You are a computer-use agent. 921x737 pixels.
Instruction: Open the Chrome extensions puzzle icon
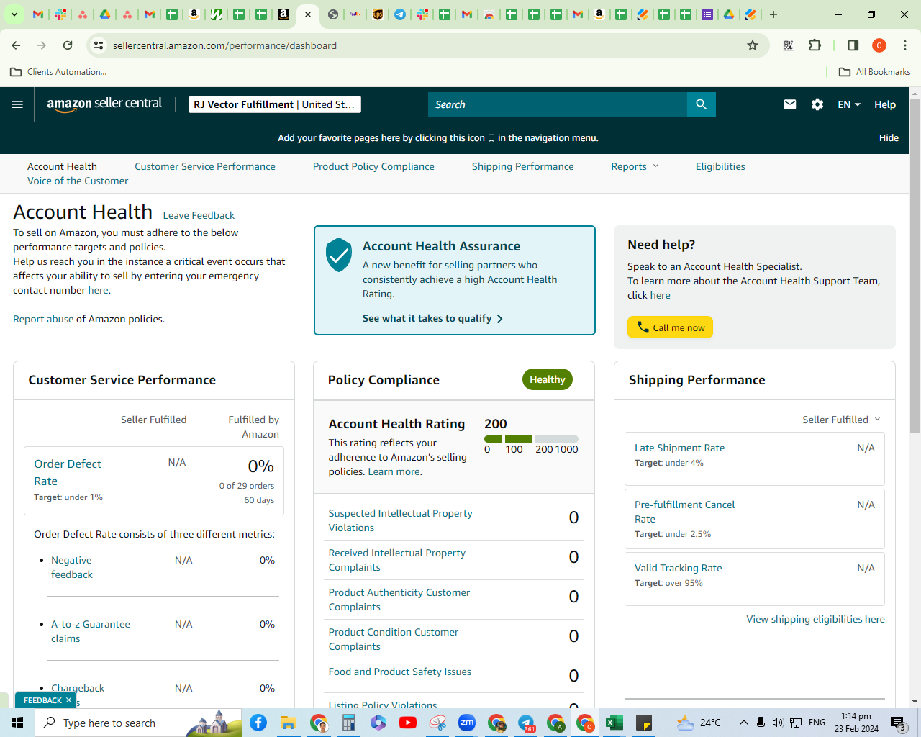(815, 45)
